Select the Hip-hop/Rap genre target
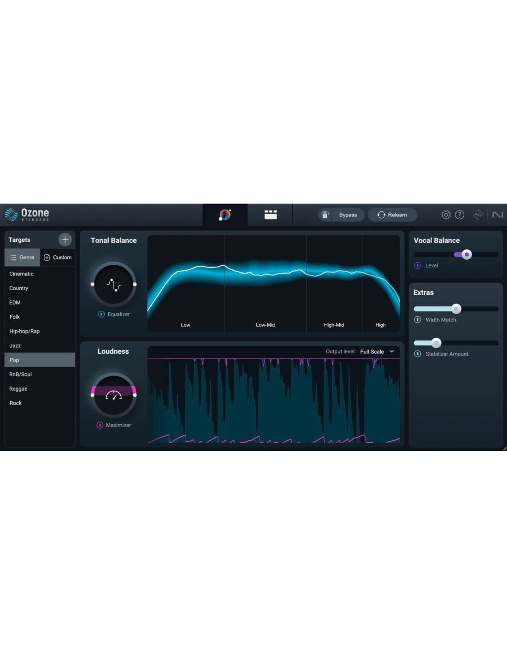507x655 pixels. [40, 331]
